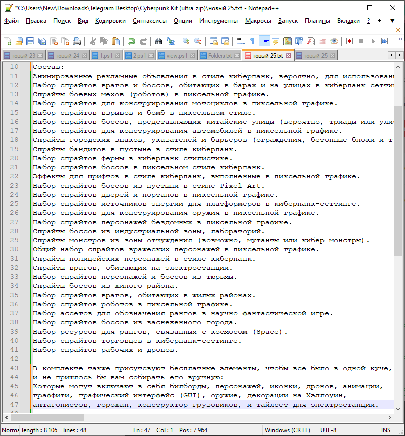Toggle the indent guide button
Viewport: 405px width, 436px height.
tap(264, 41)
